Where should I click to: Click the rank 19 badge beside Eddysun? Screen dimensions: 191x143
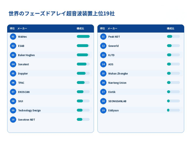pyautogui.click(x=103, y=110)
